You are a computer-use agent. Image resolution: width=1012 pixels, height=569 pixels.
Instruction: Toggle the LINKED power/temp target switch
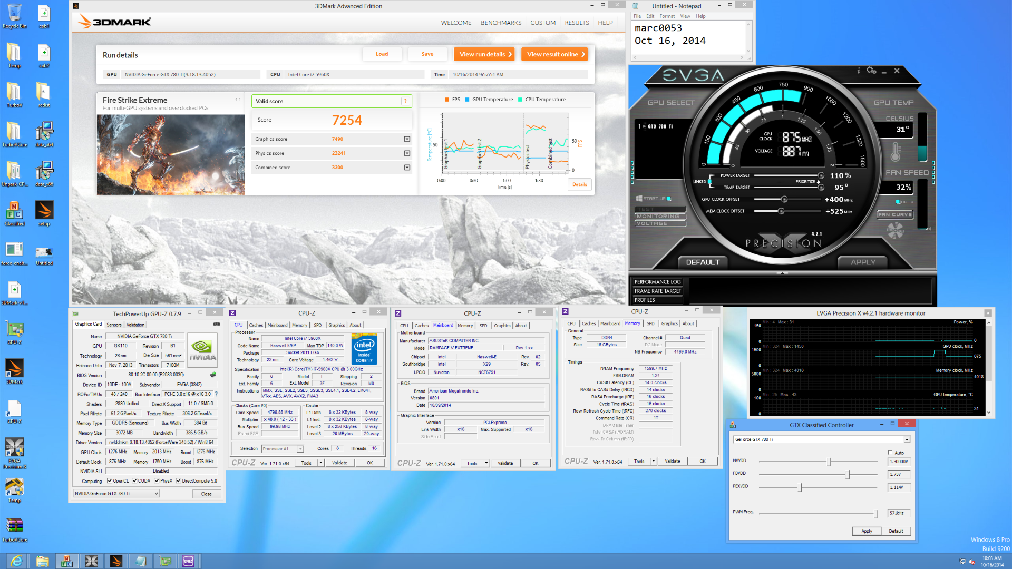point(710,181)
